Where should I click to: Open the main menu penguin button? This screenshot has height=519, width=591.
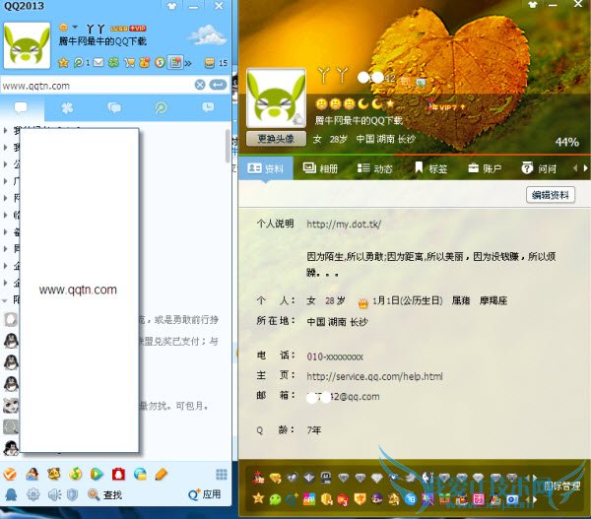tap(11, 494)
